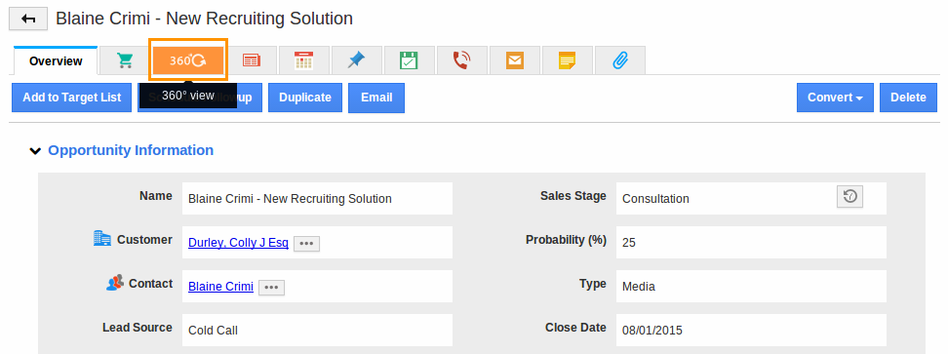The width and height of the screenshot is (948, 354).
Task: Open the paperclip attachments tab
Action: point(620,60)
